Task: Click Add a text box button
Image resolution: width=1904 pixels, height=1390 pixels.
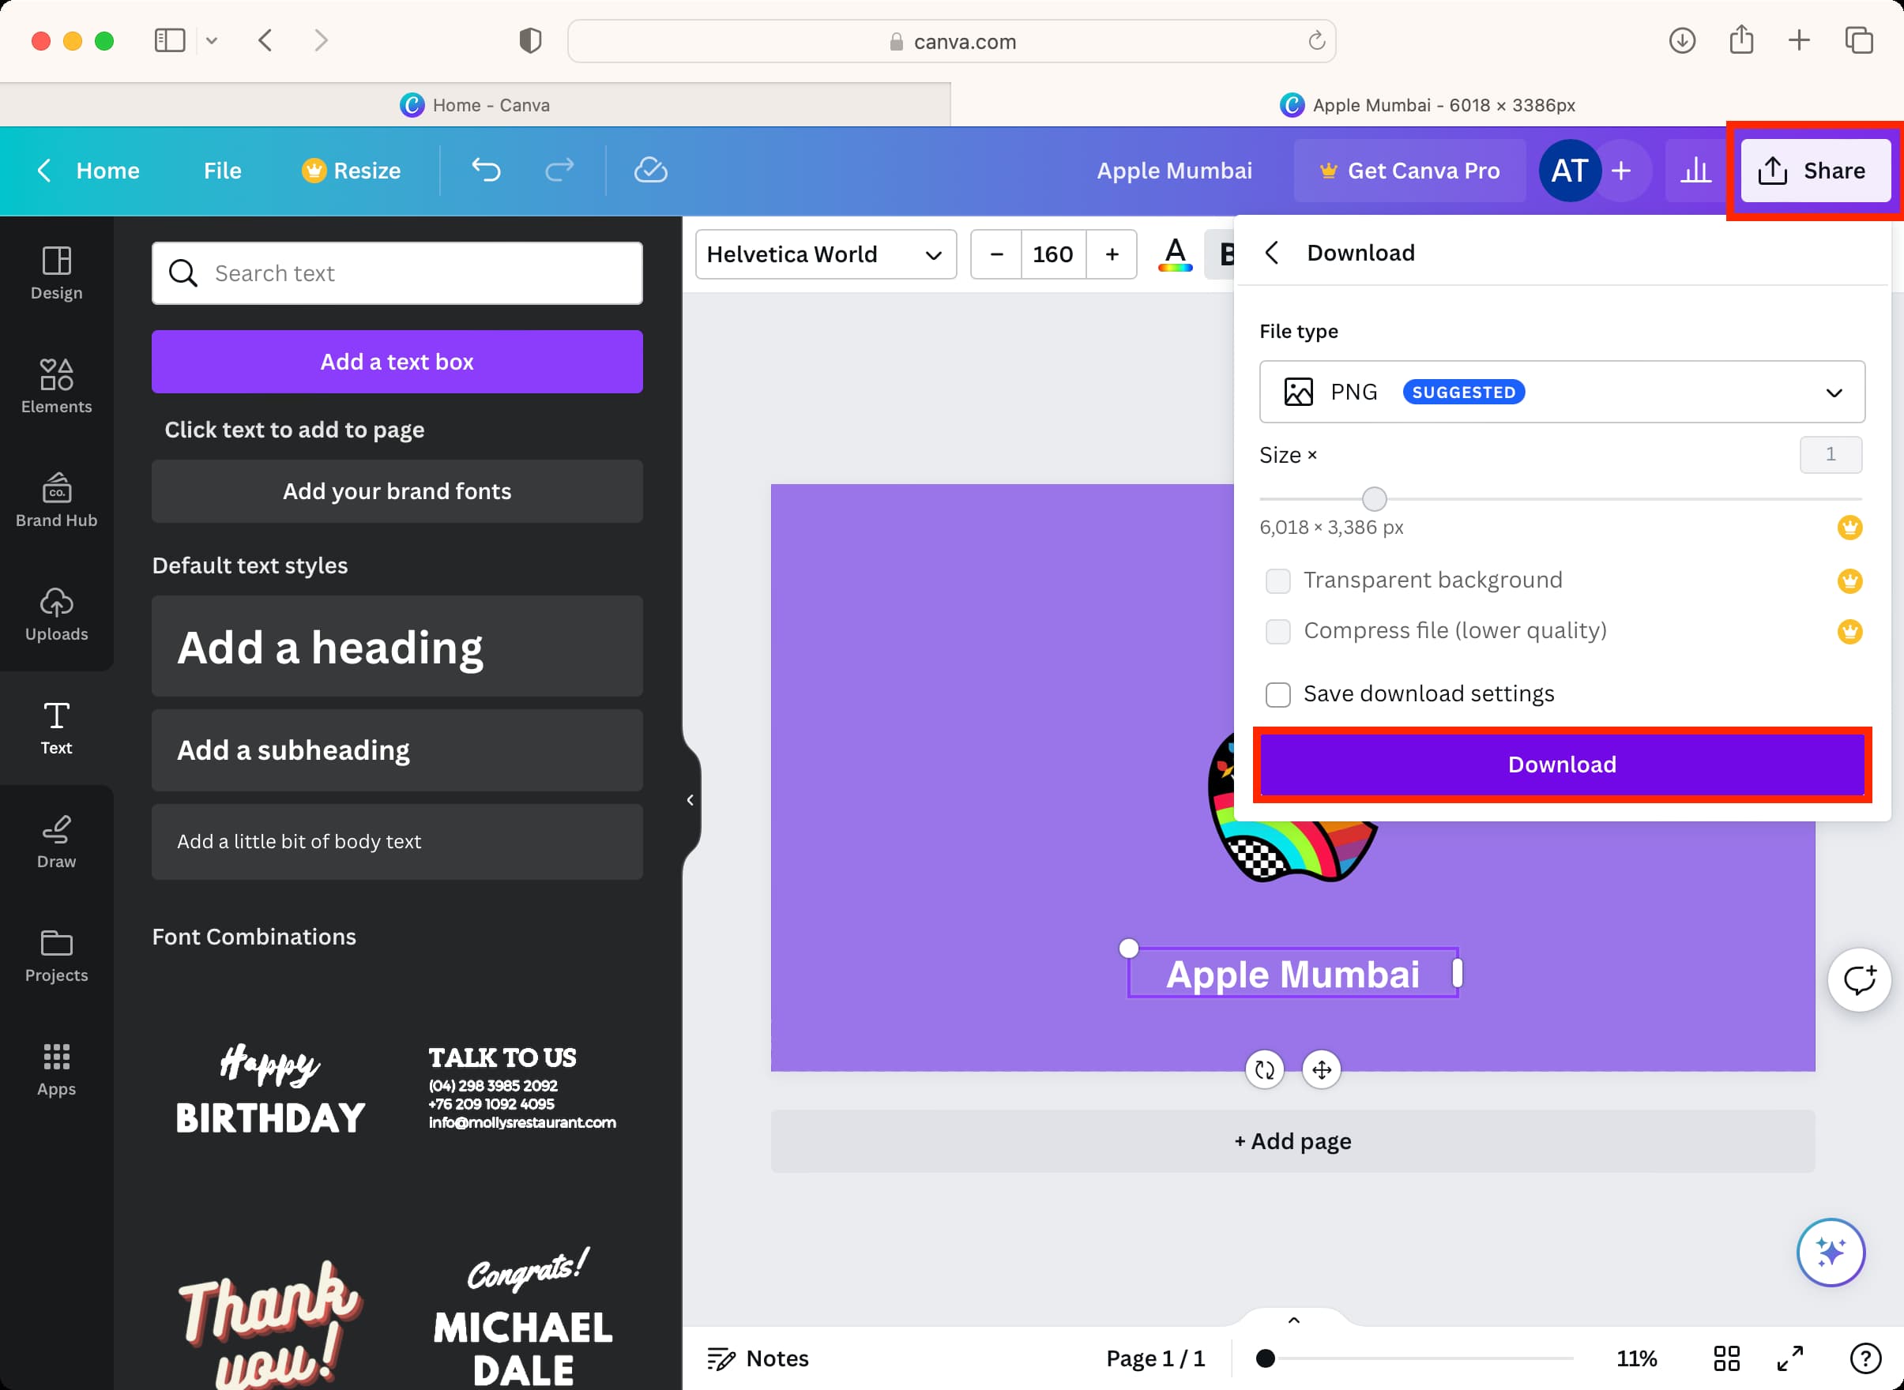Action: 397,362
